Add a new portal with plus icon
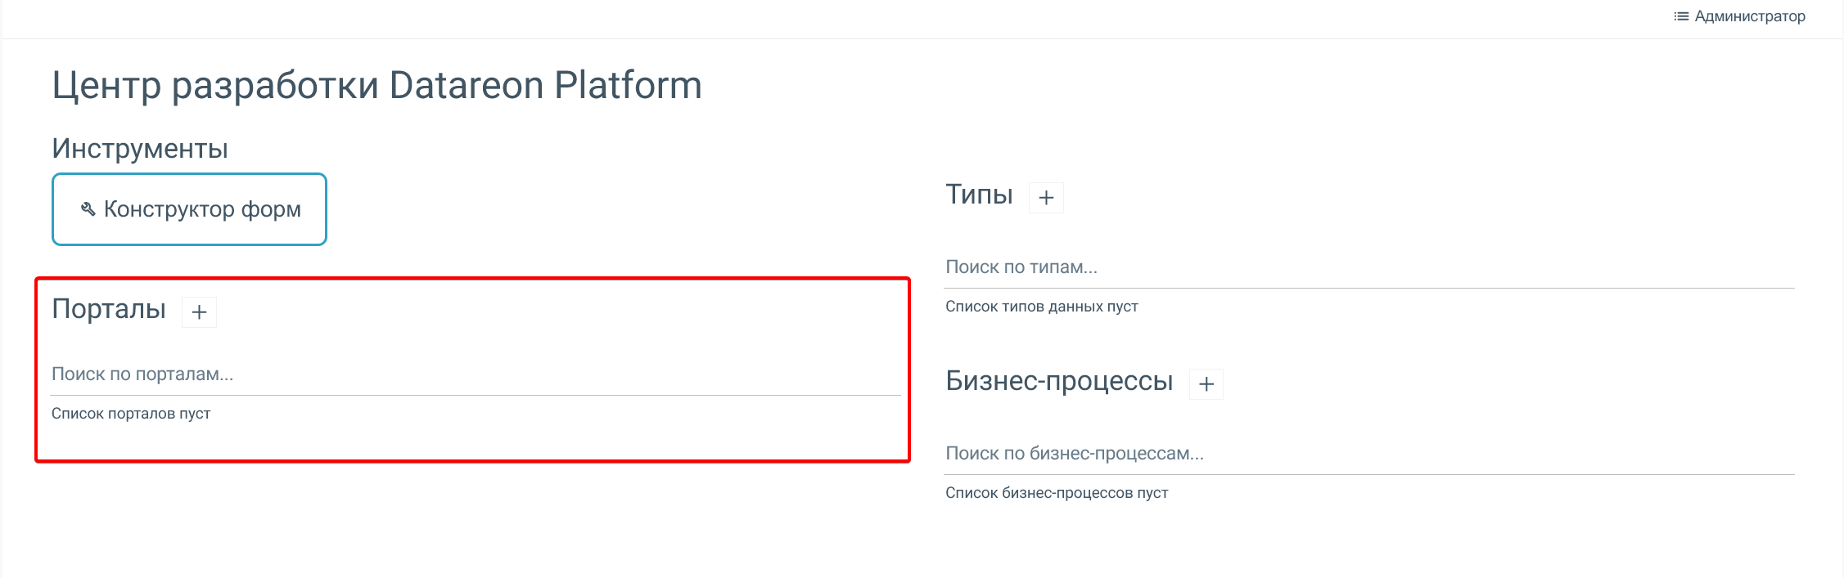 [x=199, y=312]
